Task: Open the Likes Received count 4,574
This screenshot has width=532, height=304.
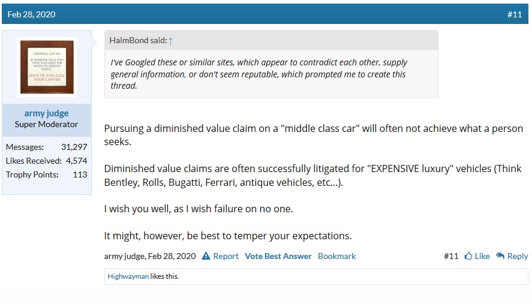Action: tap(77, 161)
